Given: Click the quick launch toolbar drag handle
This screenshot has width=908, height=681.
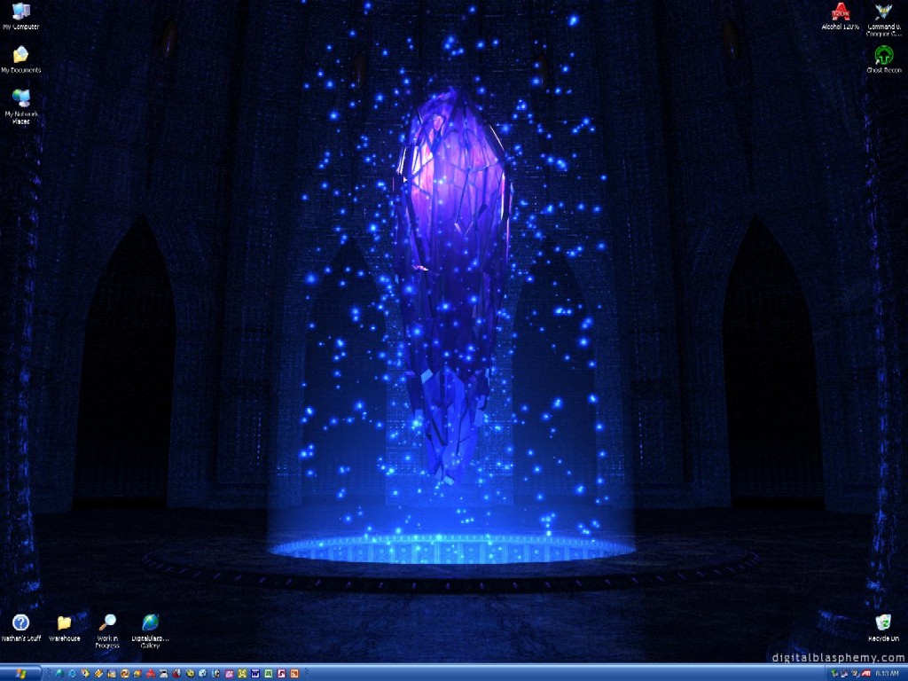Looking at the screenshot, I should [x=49, y=673].
